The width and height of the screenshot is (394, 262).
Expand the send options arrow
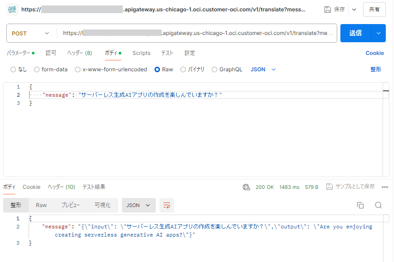[379, 33]
